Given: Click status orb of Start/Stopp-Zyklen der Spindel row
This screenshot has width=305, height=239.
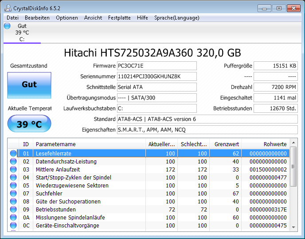Looking at the screenshot, I should 13,177.
